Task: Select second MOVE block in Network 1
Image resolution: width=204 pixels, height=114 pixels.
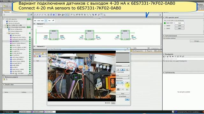Action: pyautogui.click(x=90, y=35)
